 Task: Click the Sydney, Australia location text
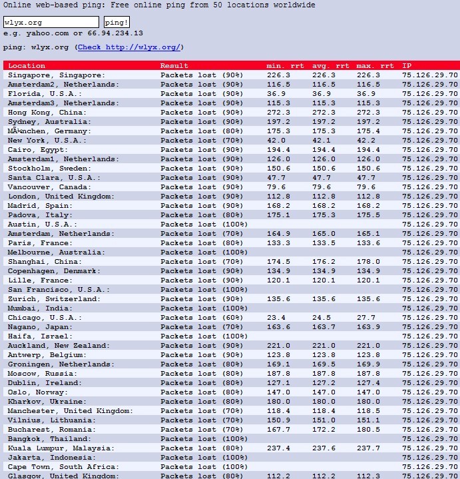[49, 122]
